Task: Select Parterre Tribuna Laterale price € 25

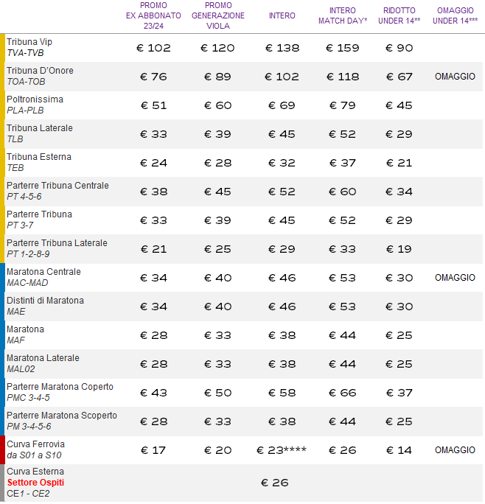Action: [x=218, y=249]
